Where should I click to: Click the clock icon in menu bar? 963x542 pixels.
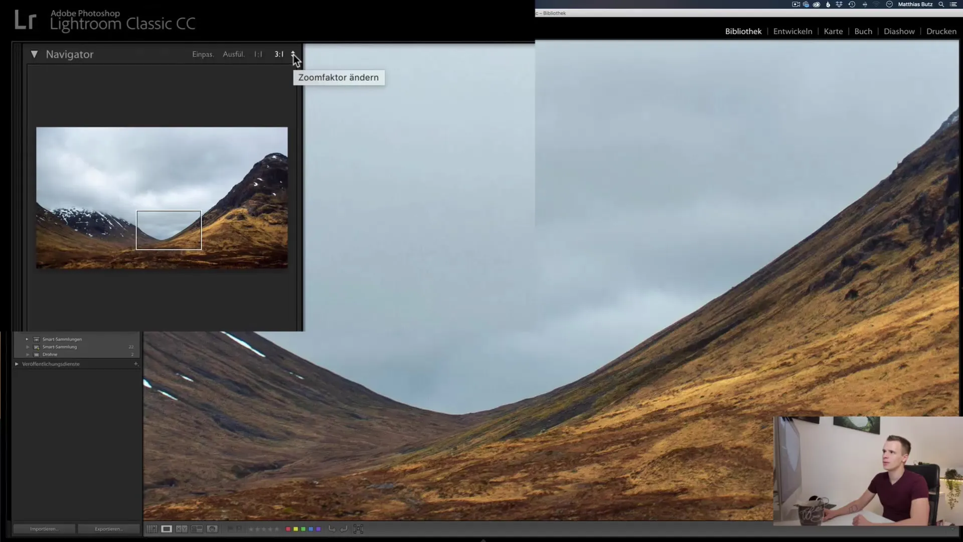point(889,5)
